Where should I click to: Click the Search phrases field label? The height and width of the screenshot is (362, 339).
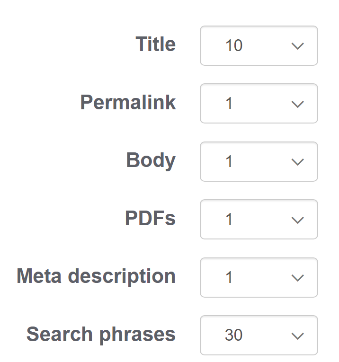click(101, 334)
